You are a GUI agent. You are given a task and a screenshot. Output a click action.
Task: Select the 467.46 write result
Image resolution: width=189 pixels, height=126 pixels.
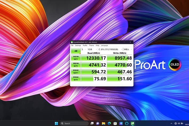coord(120,72)
